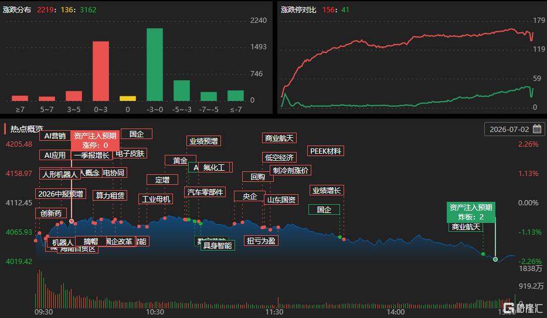The height and width of the screenshot is (318, 547).
Task: Select the 山东国资 concept label
Action: click(281, 199)
